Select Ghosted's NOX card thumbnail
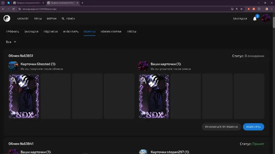This screenshot has width=275, height=154. point(24,96)
